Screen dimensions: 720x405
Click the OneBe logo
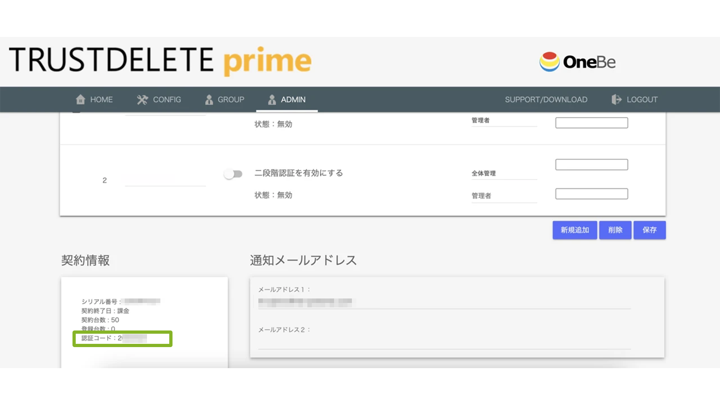click(x=577, y=62)
